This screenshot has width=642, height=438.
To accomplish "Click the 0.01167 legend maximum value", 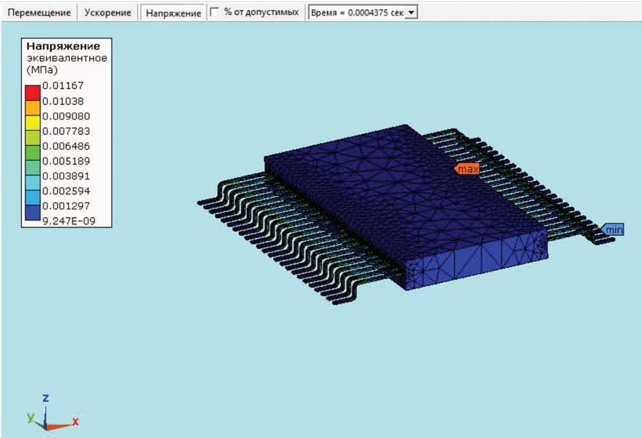I will [x=63, y=86].
